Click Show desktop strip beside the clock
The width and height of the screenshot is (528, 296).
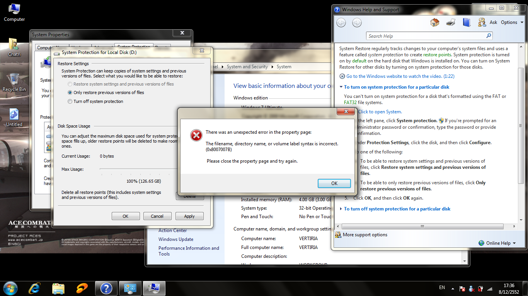(525, 288)
